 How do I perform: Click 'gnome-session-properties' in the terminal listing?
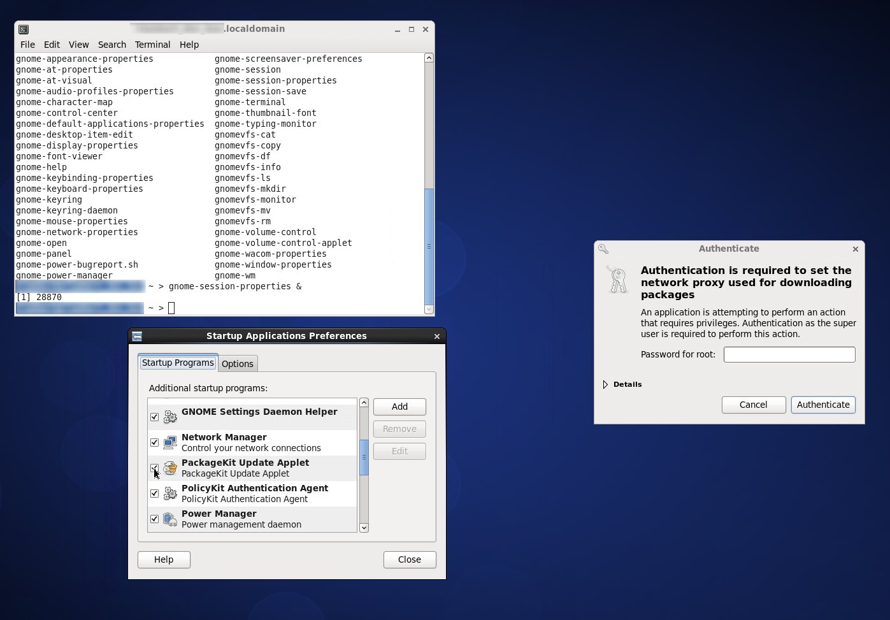point(275,80)
